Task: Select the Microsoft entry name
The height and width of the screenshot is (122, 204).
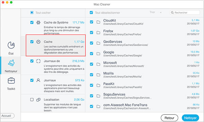Action: tap(110, 63)
